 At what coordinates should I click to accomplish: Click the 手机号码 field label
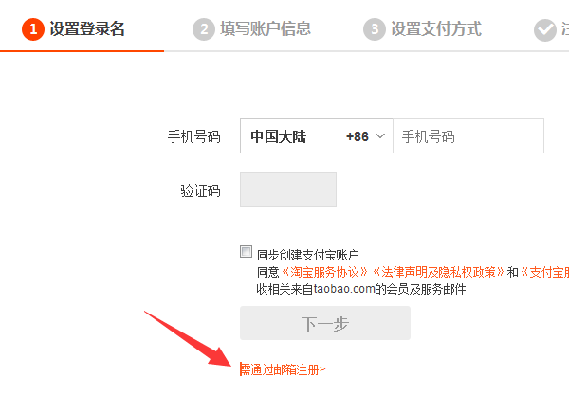[193, 136]
